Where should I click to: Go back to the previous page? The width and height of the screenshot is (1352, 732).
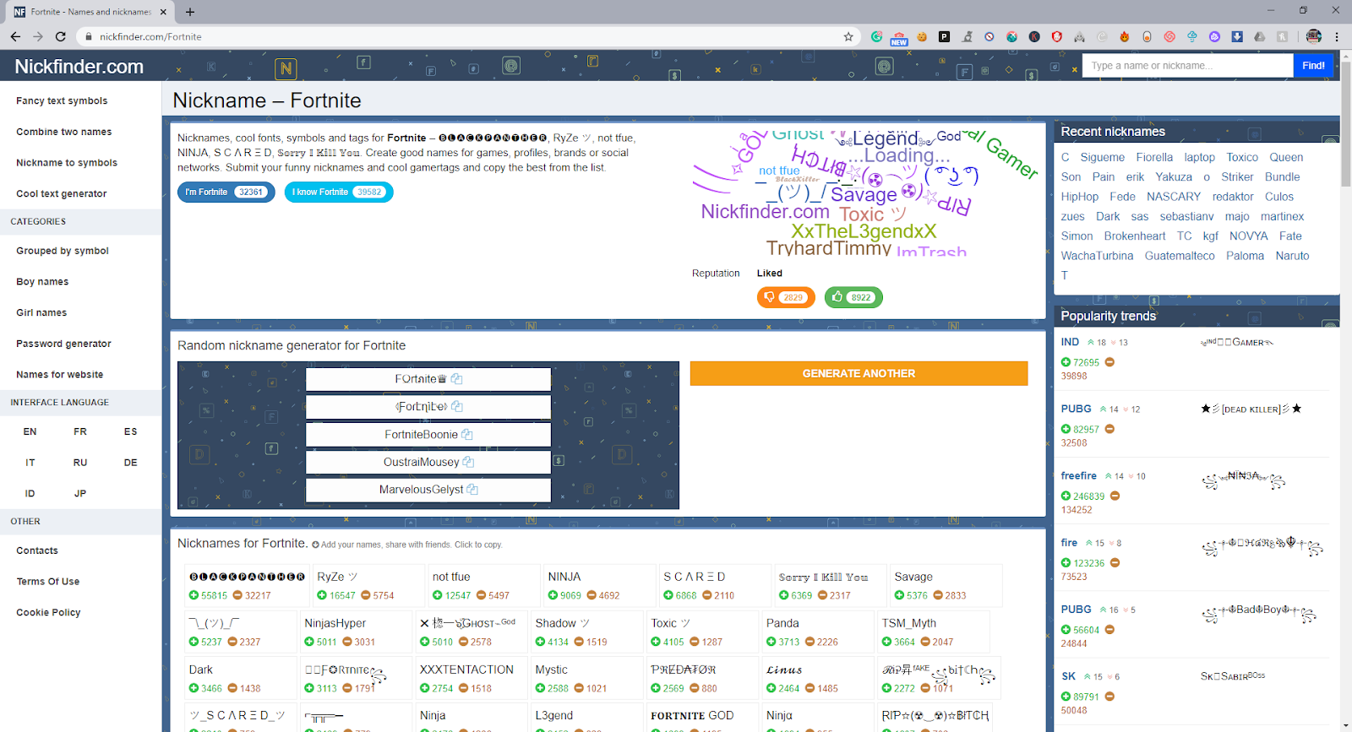coord(15,36)
